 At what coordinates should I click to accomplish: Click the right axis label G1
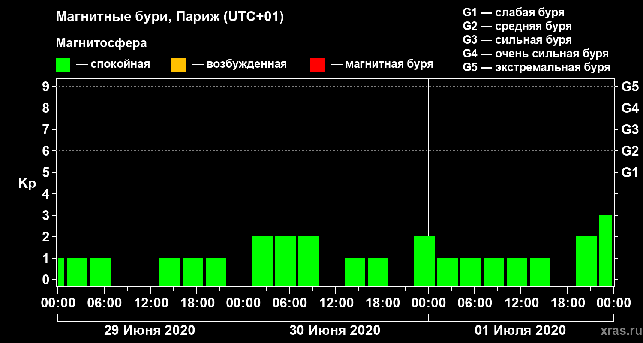pos(630,172)
